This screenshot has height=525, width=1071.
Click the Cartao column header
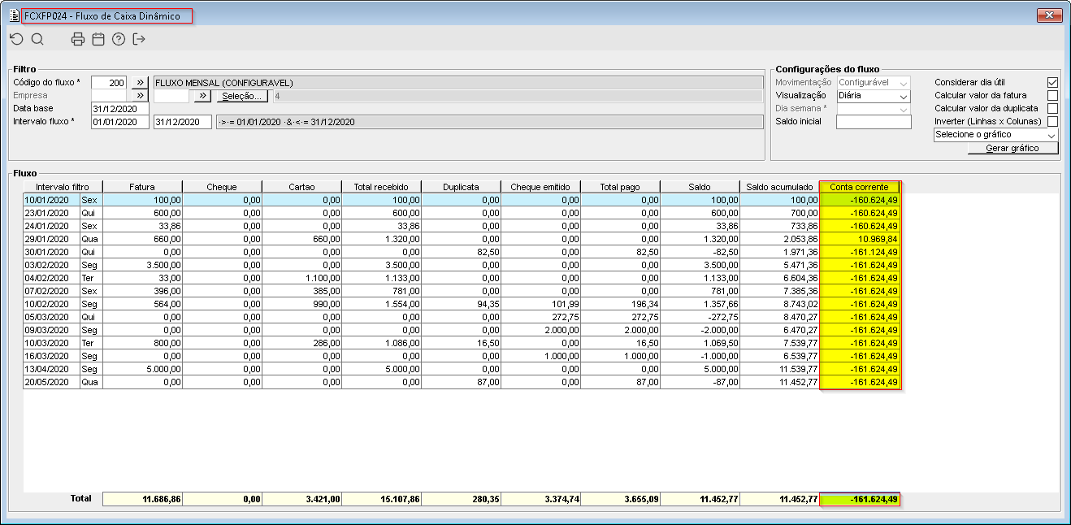(301, 187)
